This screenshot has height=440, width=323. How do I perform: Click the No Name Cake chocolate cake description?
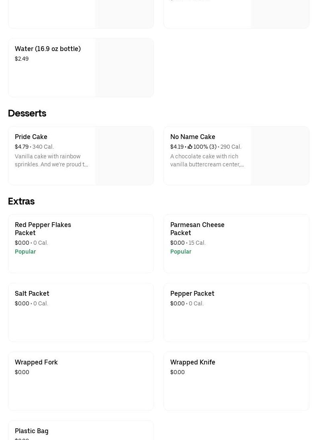click(x=207, y=160)
